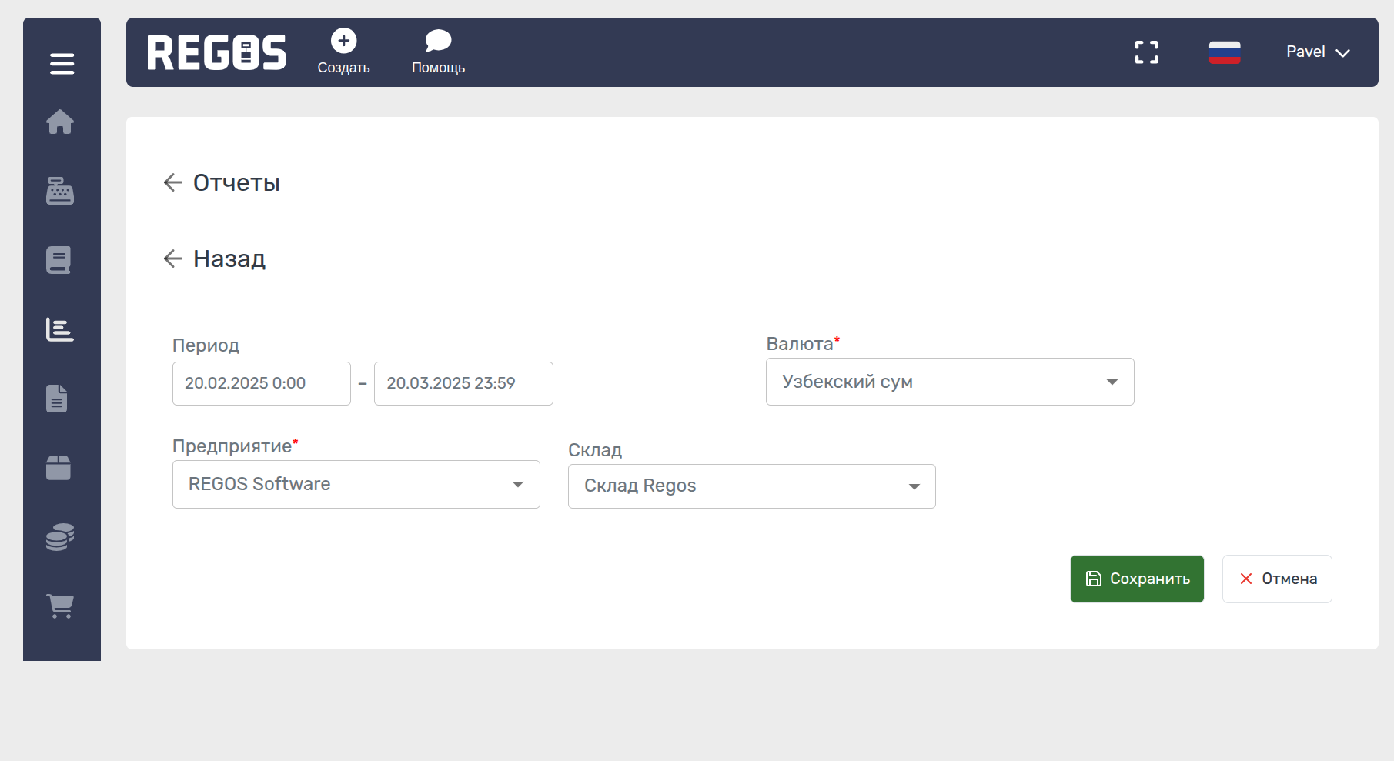Open the shopping cart sidebar icon
Image resolution: width=1394 pixels, height=761 pixels.
60,606
